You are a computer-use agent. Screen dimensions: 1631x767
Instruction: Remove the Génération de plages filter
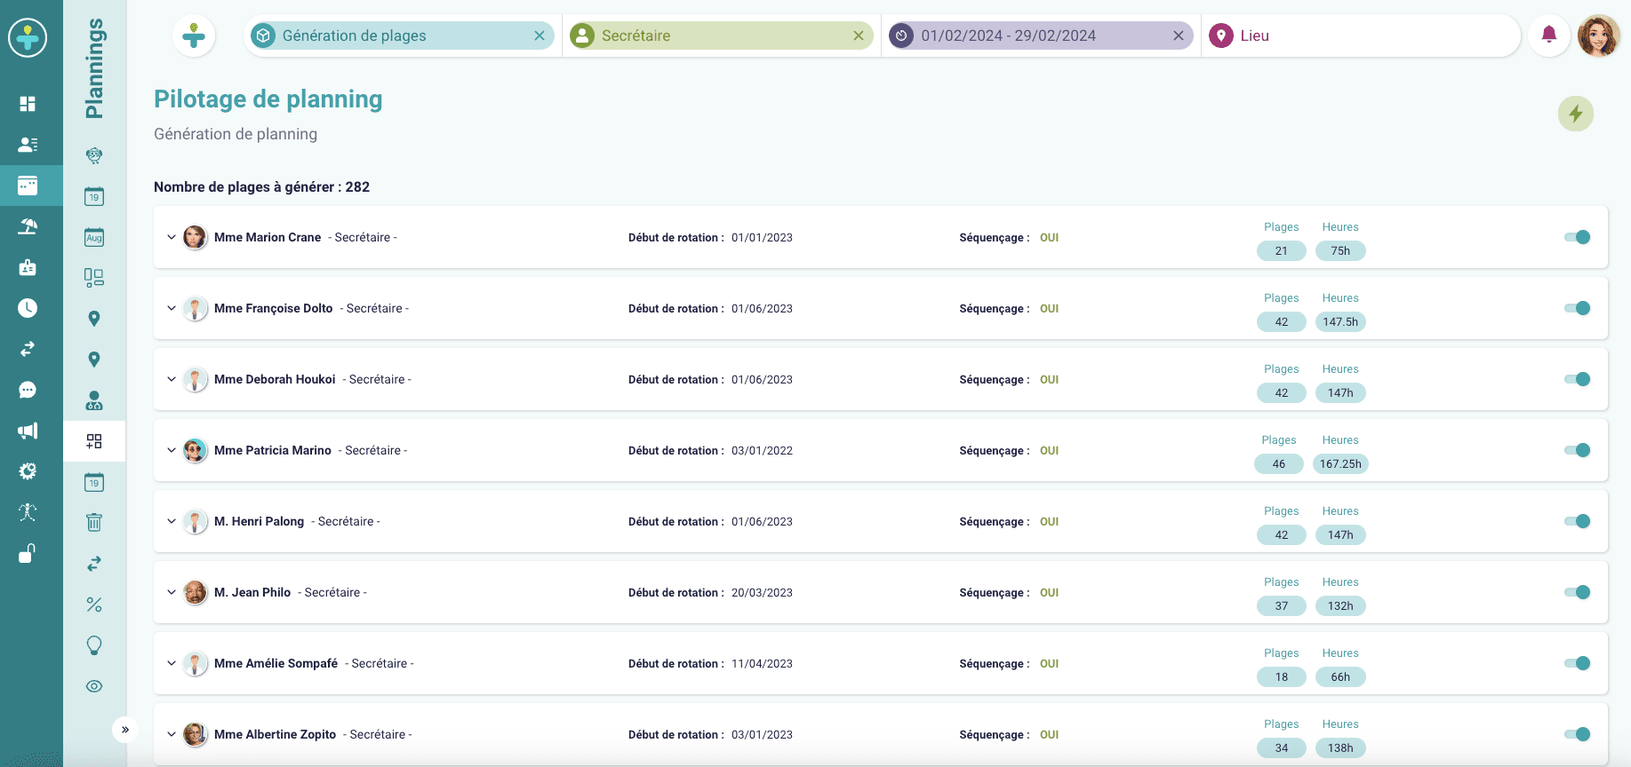[x=540, y=36]
